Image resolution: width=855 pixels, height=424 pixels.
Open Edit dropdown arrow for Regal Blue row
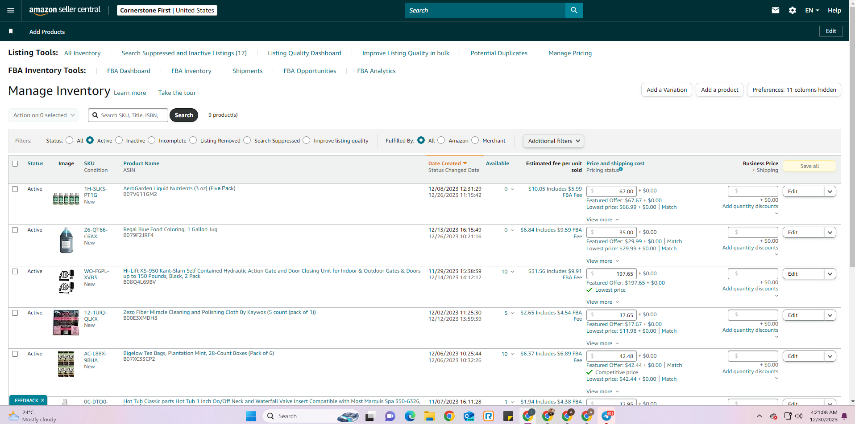(830, 232)
